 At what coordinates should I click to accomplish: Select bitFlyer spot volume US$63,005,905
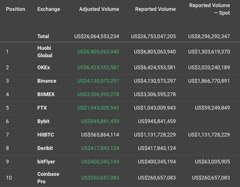[212, 162]
